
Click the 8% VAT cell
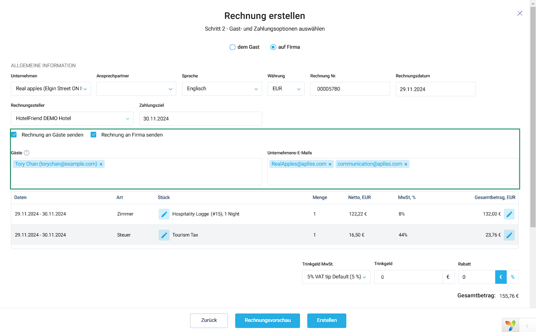point(402,214)
